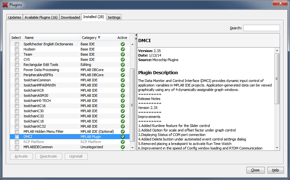The image size is (290, 180).
Task: Click the active icon for toolchainXC8 row
Action: [x=122, y=90]
